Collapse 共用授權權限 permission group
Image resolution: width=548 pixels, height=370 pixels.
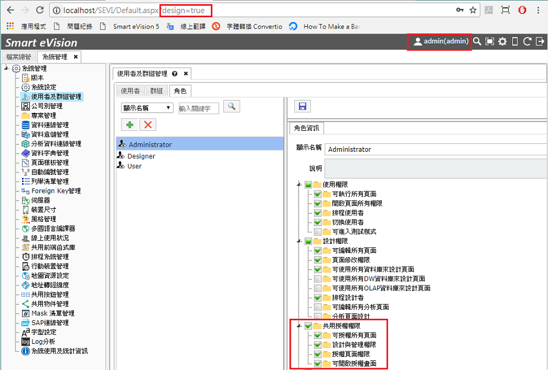tap(299, 326)
